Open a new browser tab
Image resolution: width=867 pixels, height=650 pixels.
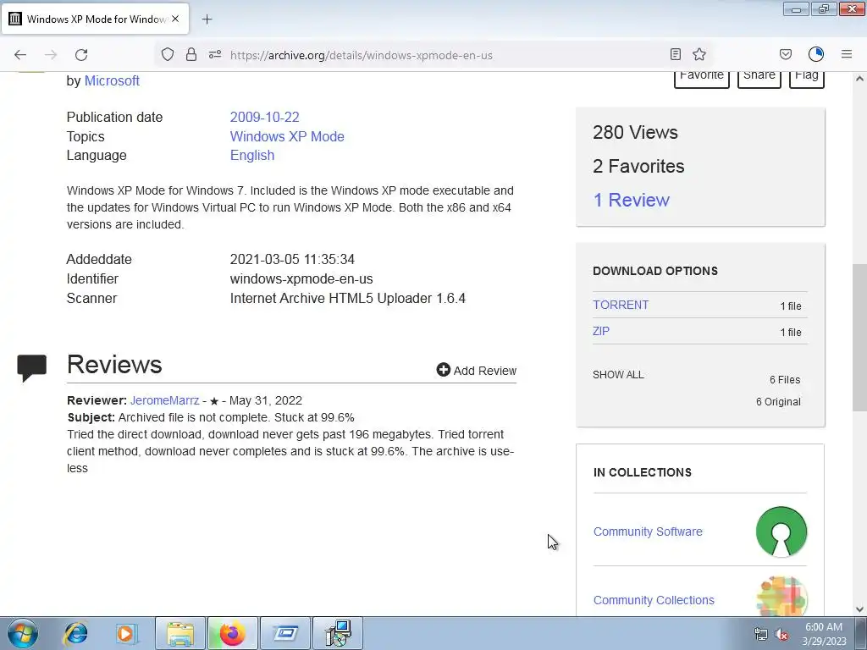coord(207,19)
